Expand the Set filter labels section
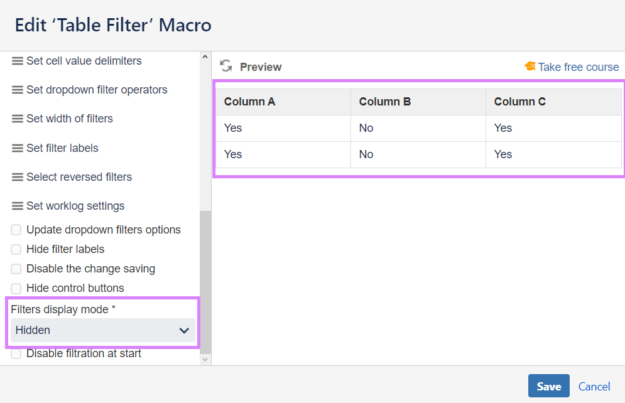Viewport: 625px width, 403px height. pos(62,148)
